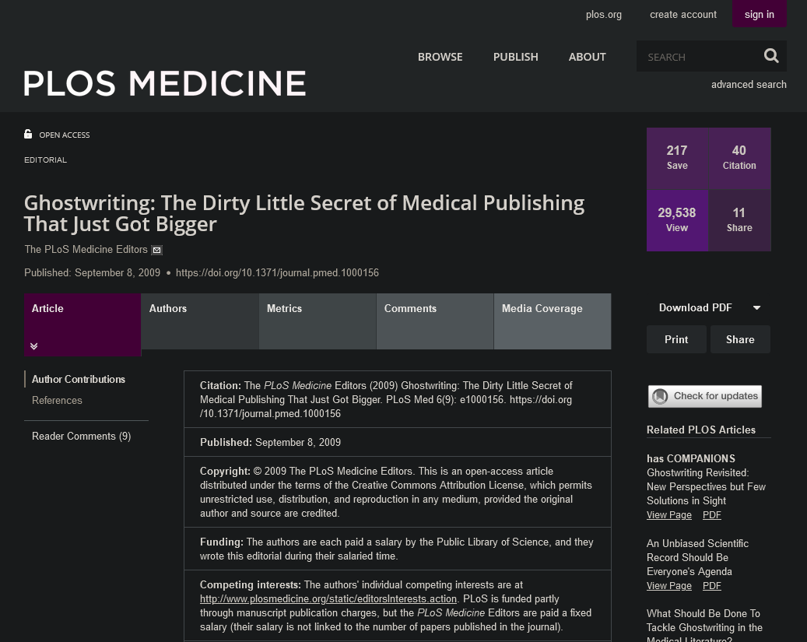Click the 'Published: September 8, 2009' line under the title

click(x=92, y=273)
